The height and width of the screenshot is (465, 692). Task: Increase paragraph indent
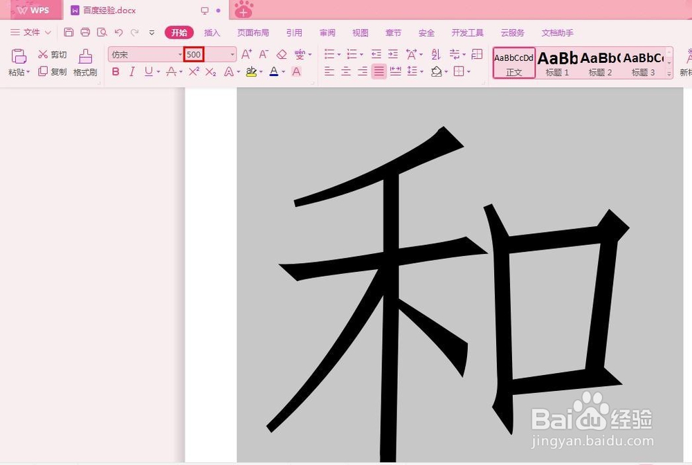393,54
